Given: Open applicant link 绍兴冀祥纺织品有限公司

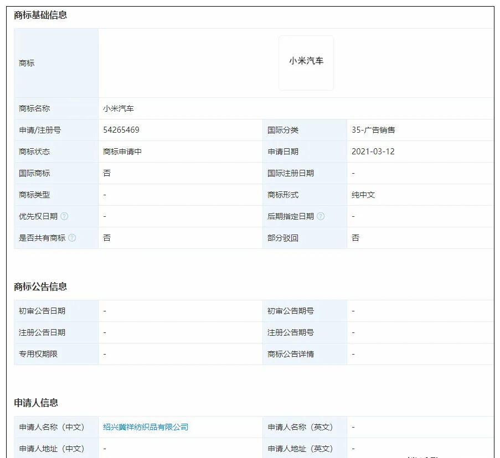Looking at the screenshot, I should pos(146,427).
